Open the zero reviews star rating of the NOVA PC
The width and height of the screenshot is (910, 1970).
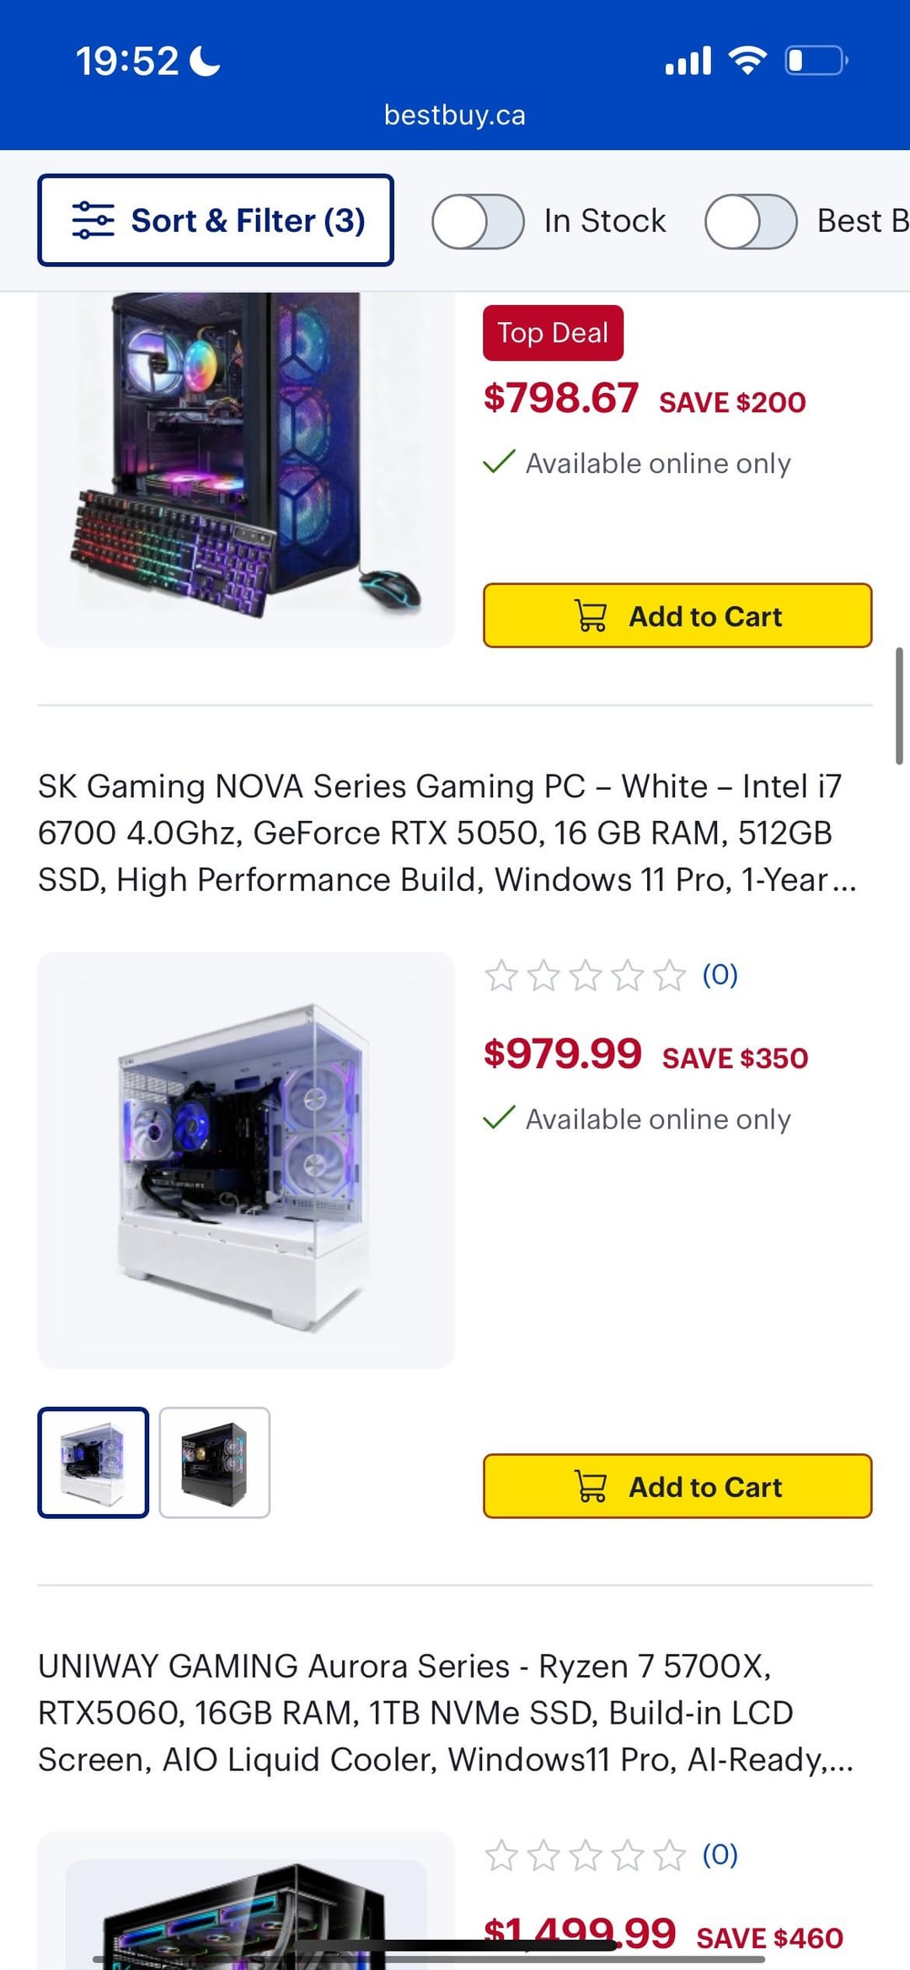pyautogui.click(x=611, y=975)
